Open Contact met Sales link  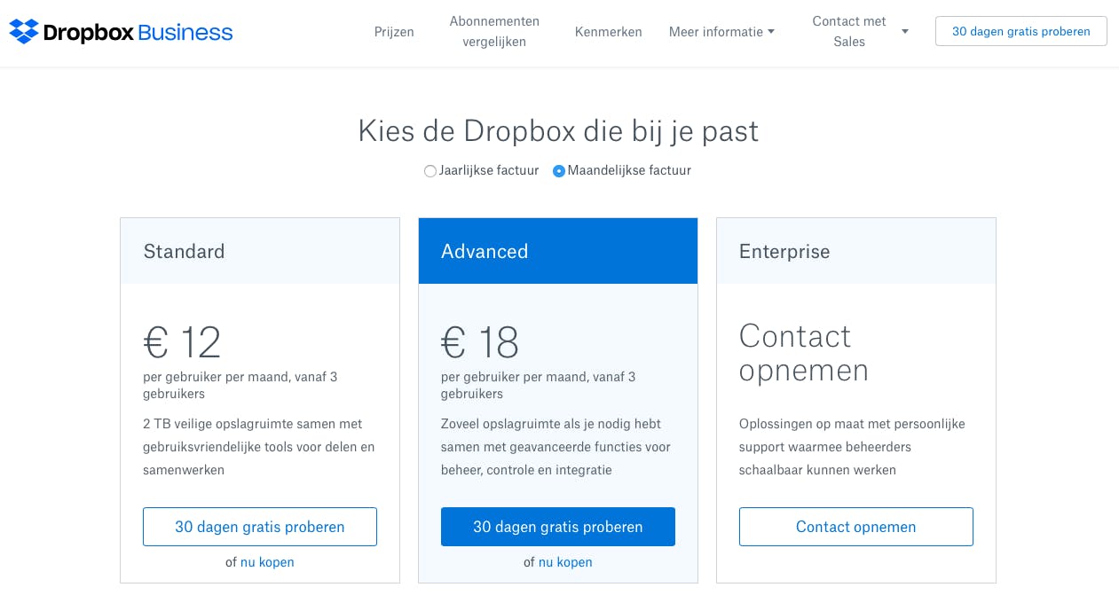click(x=849, y=31)
